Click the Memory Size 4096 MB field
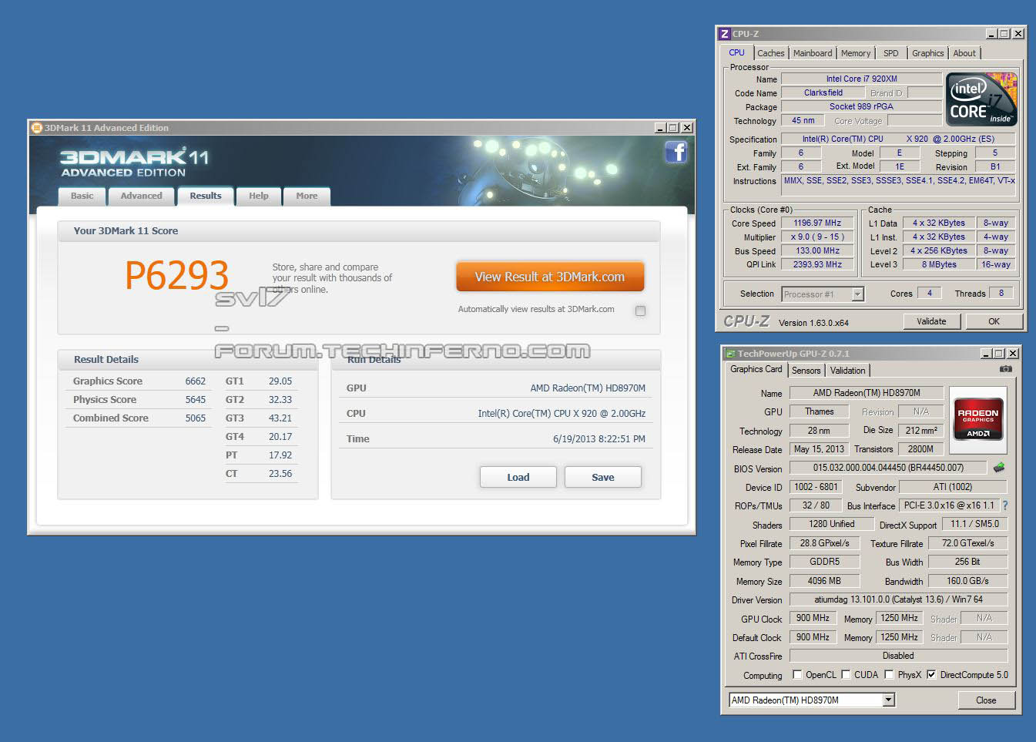Screen dimensions: 1036x742 [824, 581]
